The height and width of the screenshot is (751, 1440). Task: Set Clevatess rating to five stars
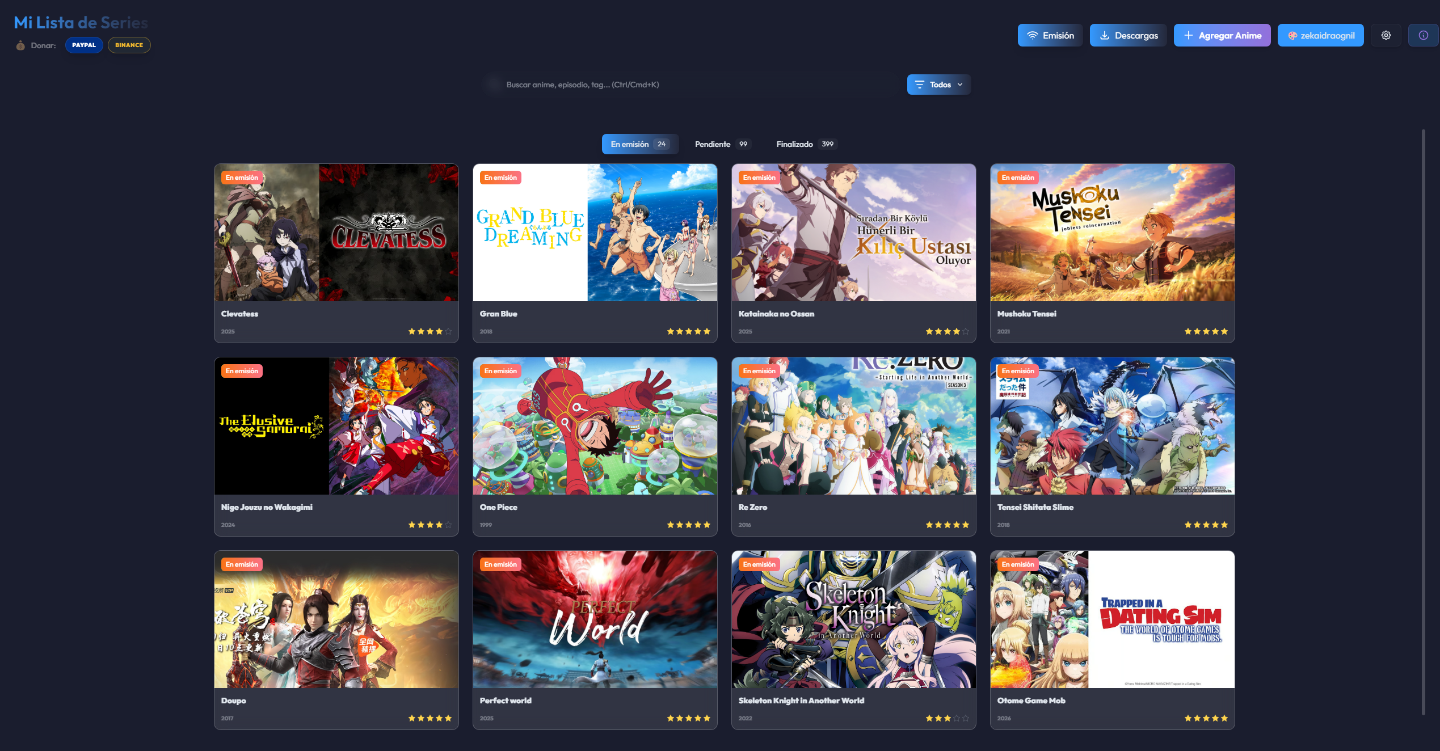pyautogui.click(x=448, y=331)
